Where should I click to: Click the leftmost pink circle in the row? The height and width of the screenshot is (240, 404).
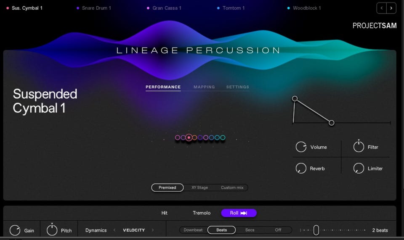coord(178,137)
